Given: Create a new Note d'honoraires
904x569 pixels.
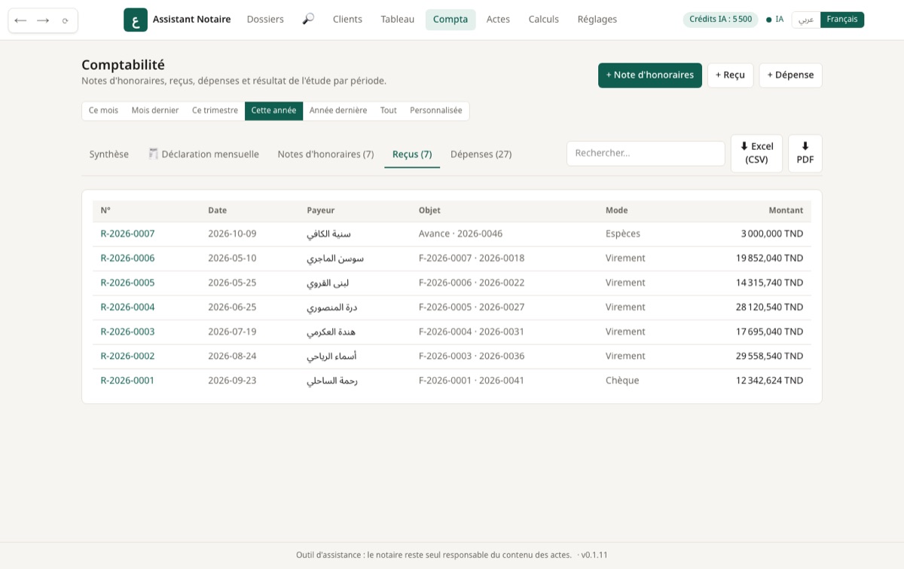Looking at the screenshot, I should (650, 75).
